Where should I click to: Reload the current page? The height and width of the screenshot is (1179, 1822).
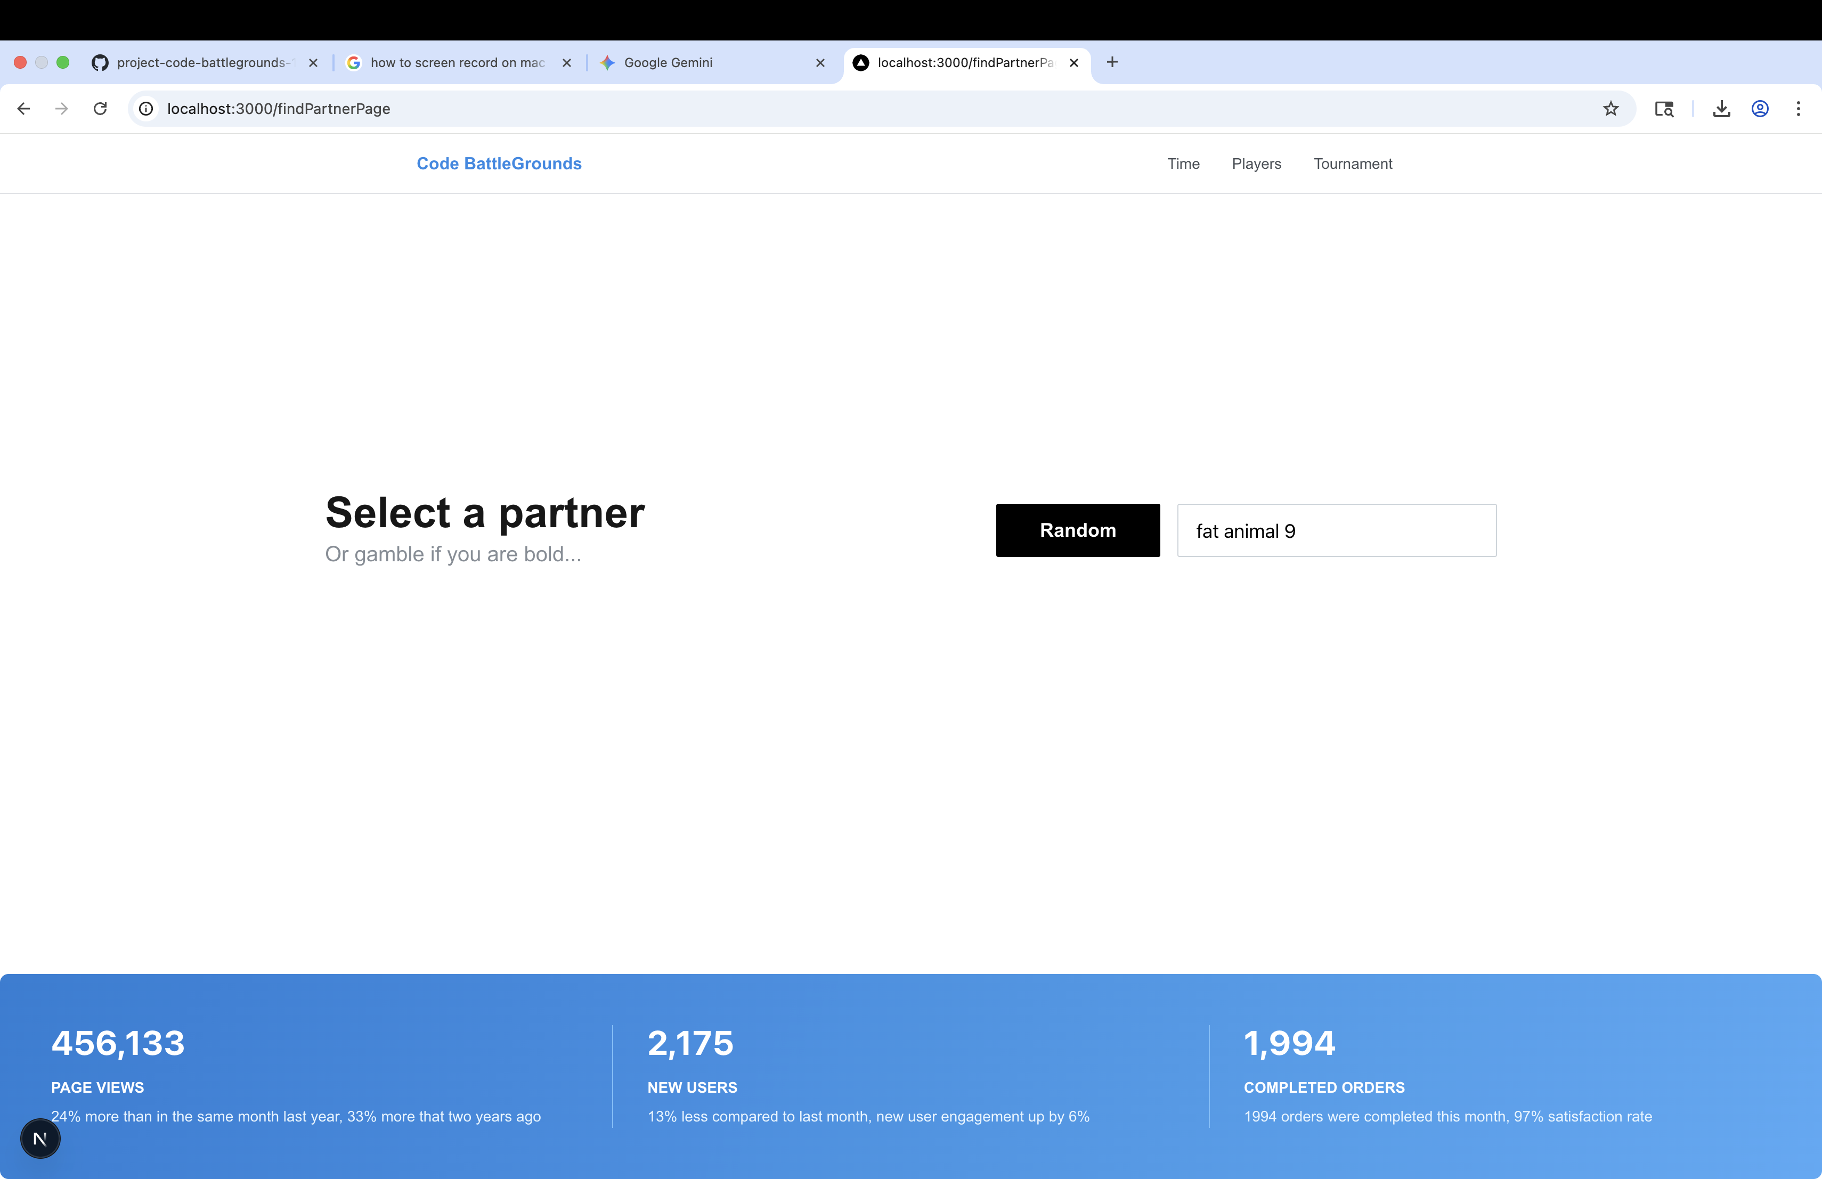coord(100,109)
